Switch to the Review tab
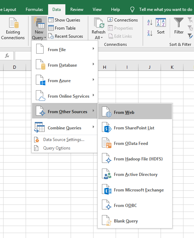194x238 pixels. pos(77,10)
